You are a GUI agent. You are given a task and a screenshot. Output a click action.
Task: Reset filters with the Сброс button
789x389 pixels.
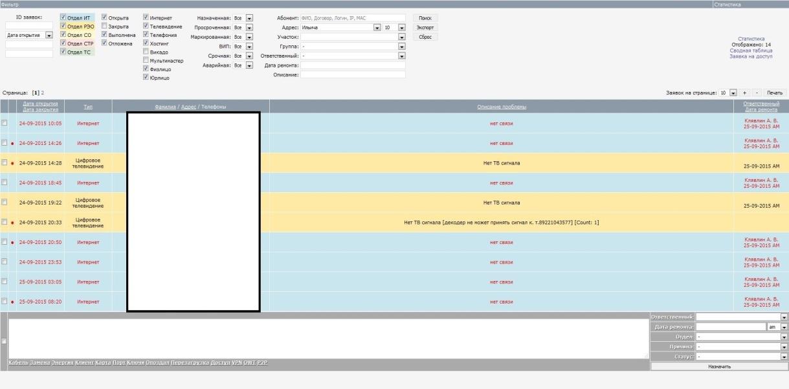point(425,37)
